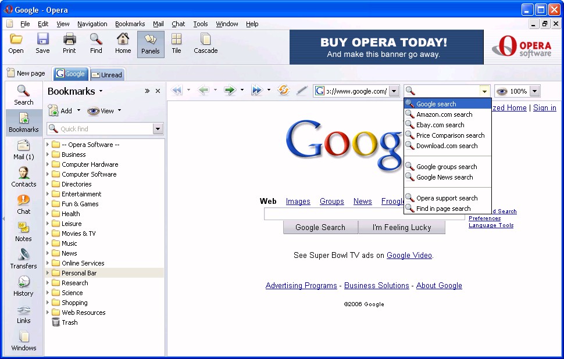The height and width of the screenshot is (359, 564).
Task: Go back with the green Back arrow
Action: 204,90
